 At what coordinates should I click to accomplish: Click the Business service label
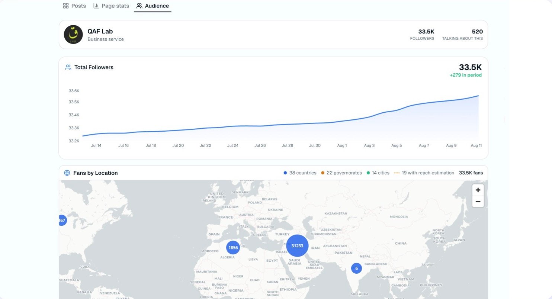pos(106,39)
